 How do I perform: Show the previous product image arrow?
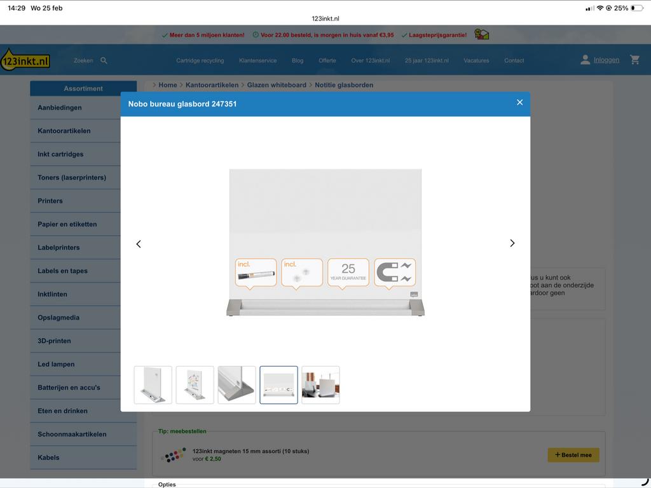point(139,244)
